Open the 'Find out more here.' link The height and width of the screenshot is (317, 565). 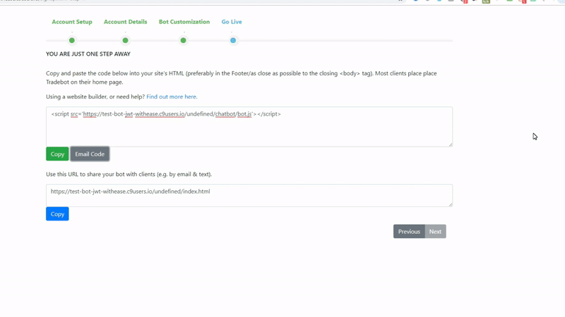pyautogui.click(x=172, y=97)
